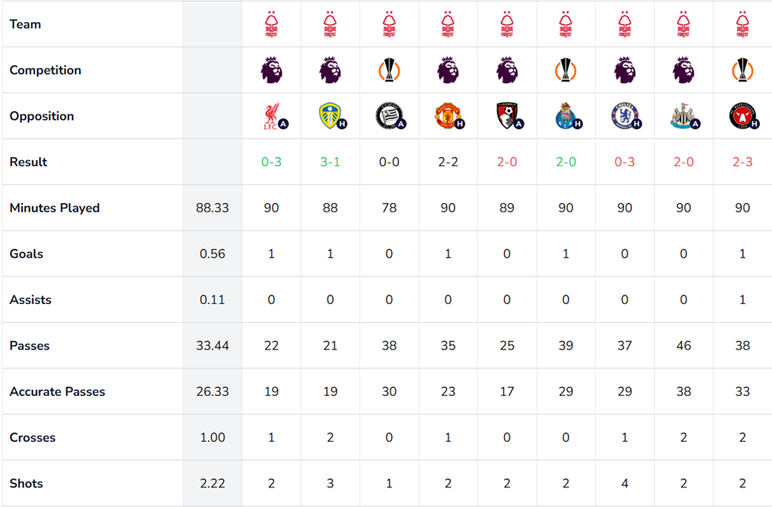Viewport: 772px width, 507px height.
Task: Click the Europa League logo above Porto
Action: [565, 70]
